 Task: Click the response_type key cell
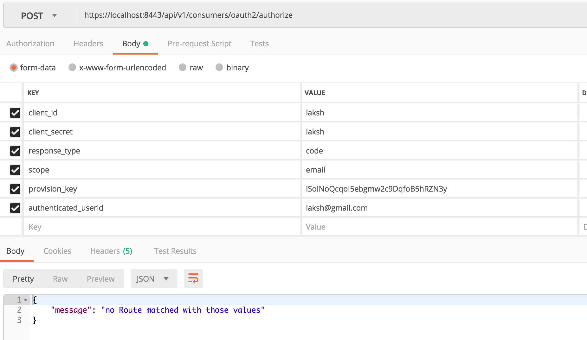click(162, 151)
